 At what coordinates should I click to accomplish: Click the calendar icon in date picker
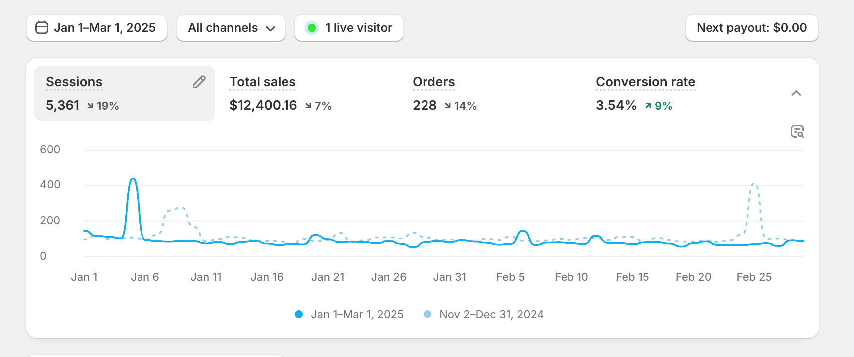(x=42, y=28)
